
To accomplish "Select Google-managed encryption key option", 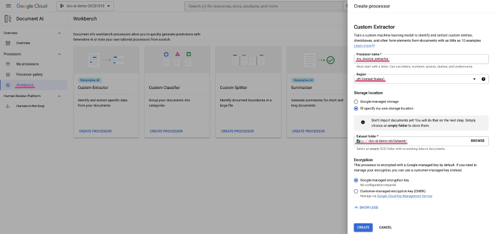I will (x=356, y=180).
